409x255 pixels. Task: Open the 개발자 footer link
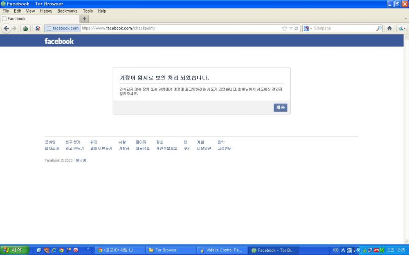pos(124,149)
